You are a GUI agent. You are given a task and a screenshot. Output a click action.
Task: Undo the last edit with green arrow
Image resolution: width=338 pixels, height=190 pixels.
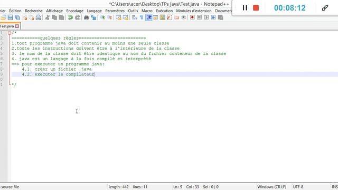click(x=70, y=17)
